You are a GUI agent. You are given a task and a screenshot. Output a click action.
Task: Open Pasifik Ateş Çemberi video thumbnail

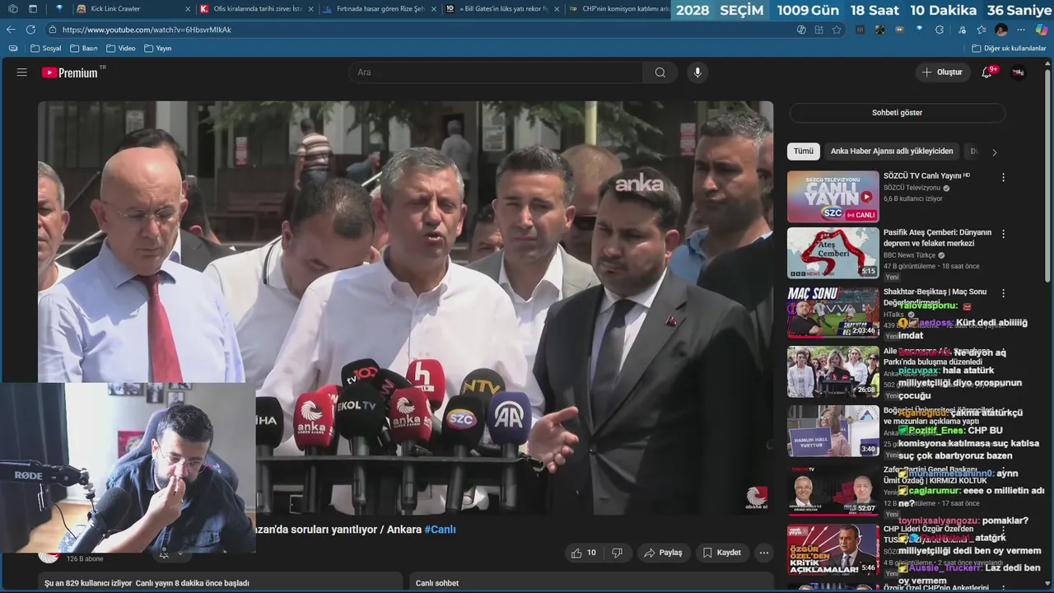(832, 253)
